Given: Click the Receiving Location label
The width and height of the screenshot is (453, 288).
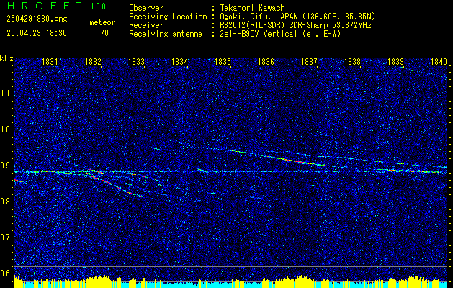Looking at the screenshot, I should coord(168,17).
